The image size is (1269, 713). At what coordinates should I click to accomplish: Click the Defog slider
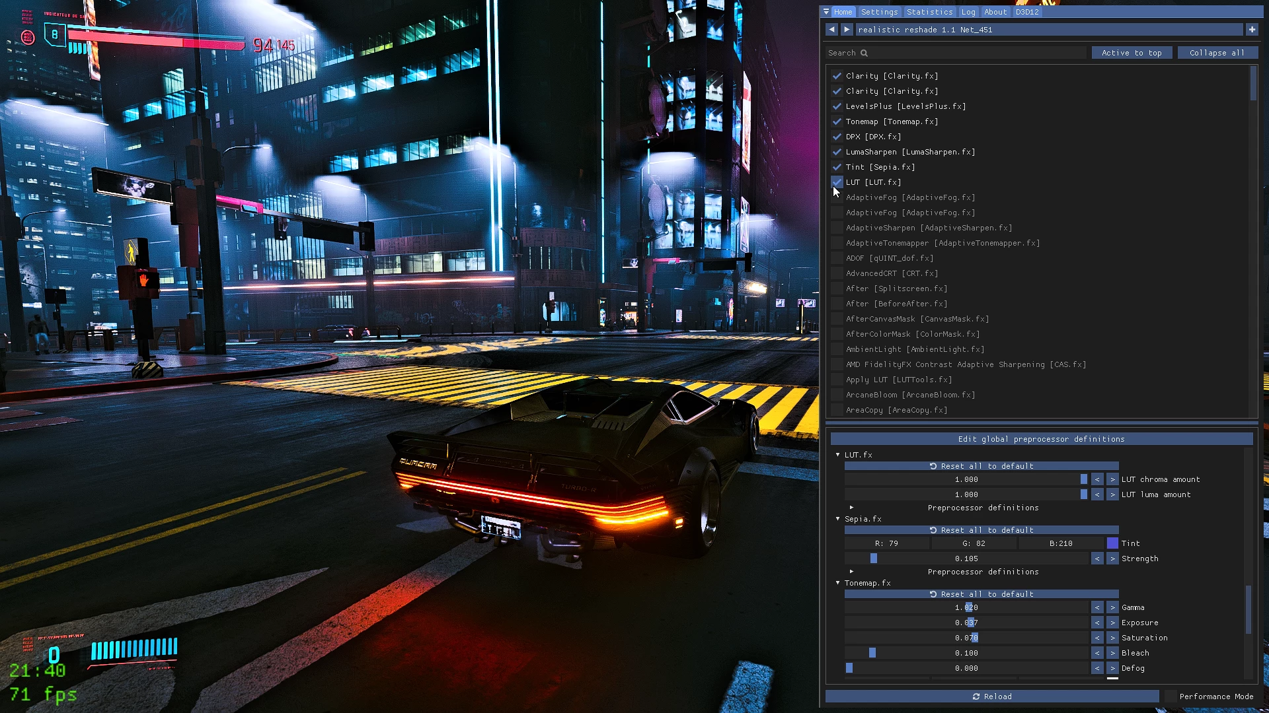pos(966,668)
